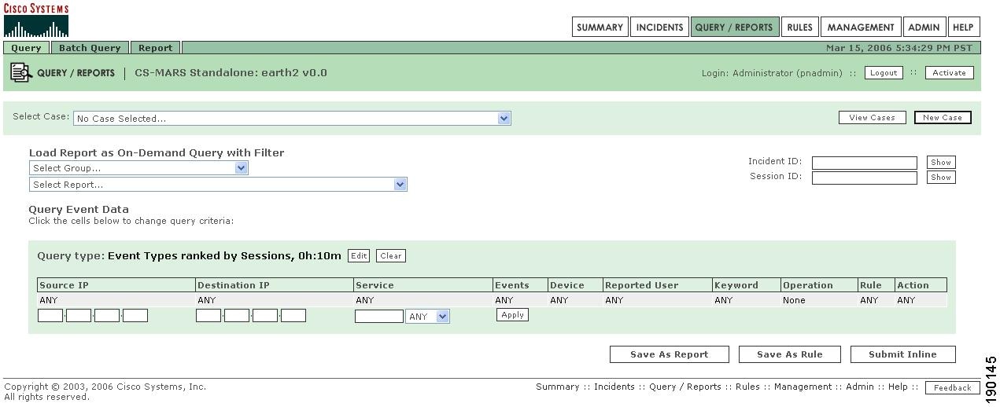Click the Cisco Systems logo

(x=36, y=20)
